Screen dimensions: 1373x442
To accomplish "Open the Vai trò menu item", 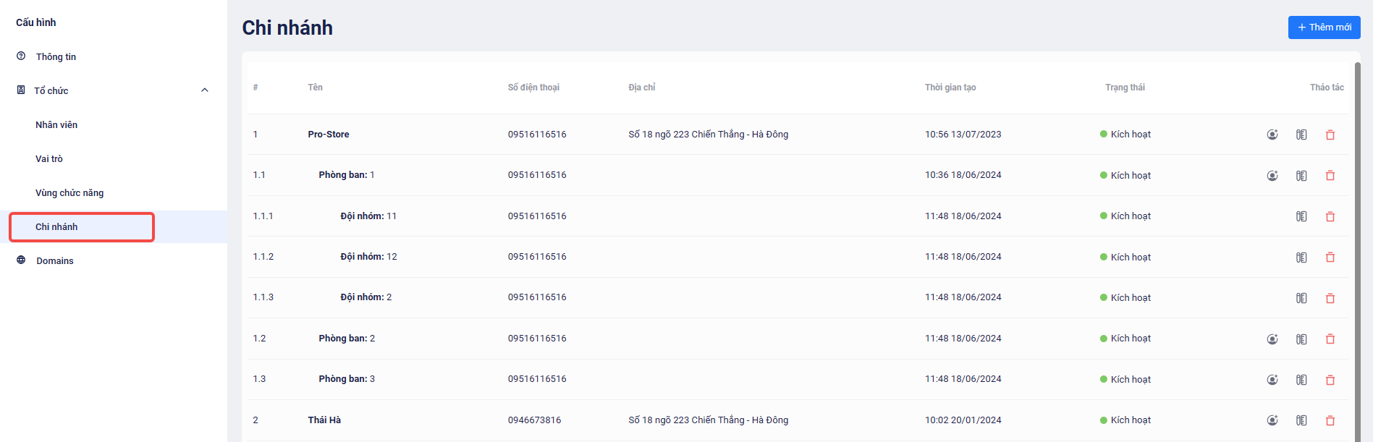I will click(x=49, y=159).
